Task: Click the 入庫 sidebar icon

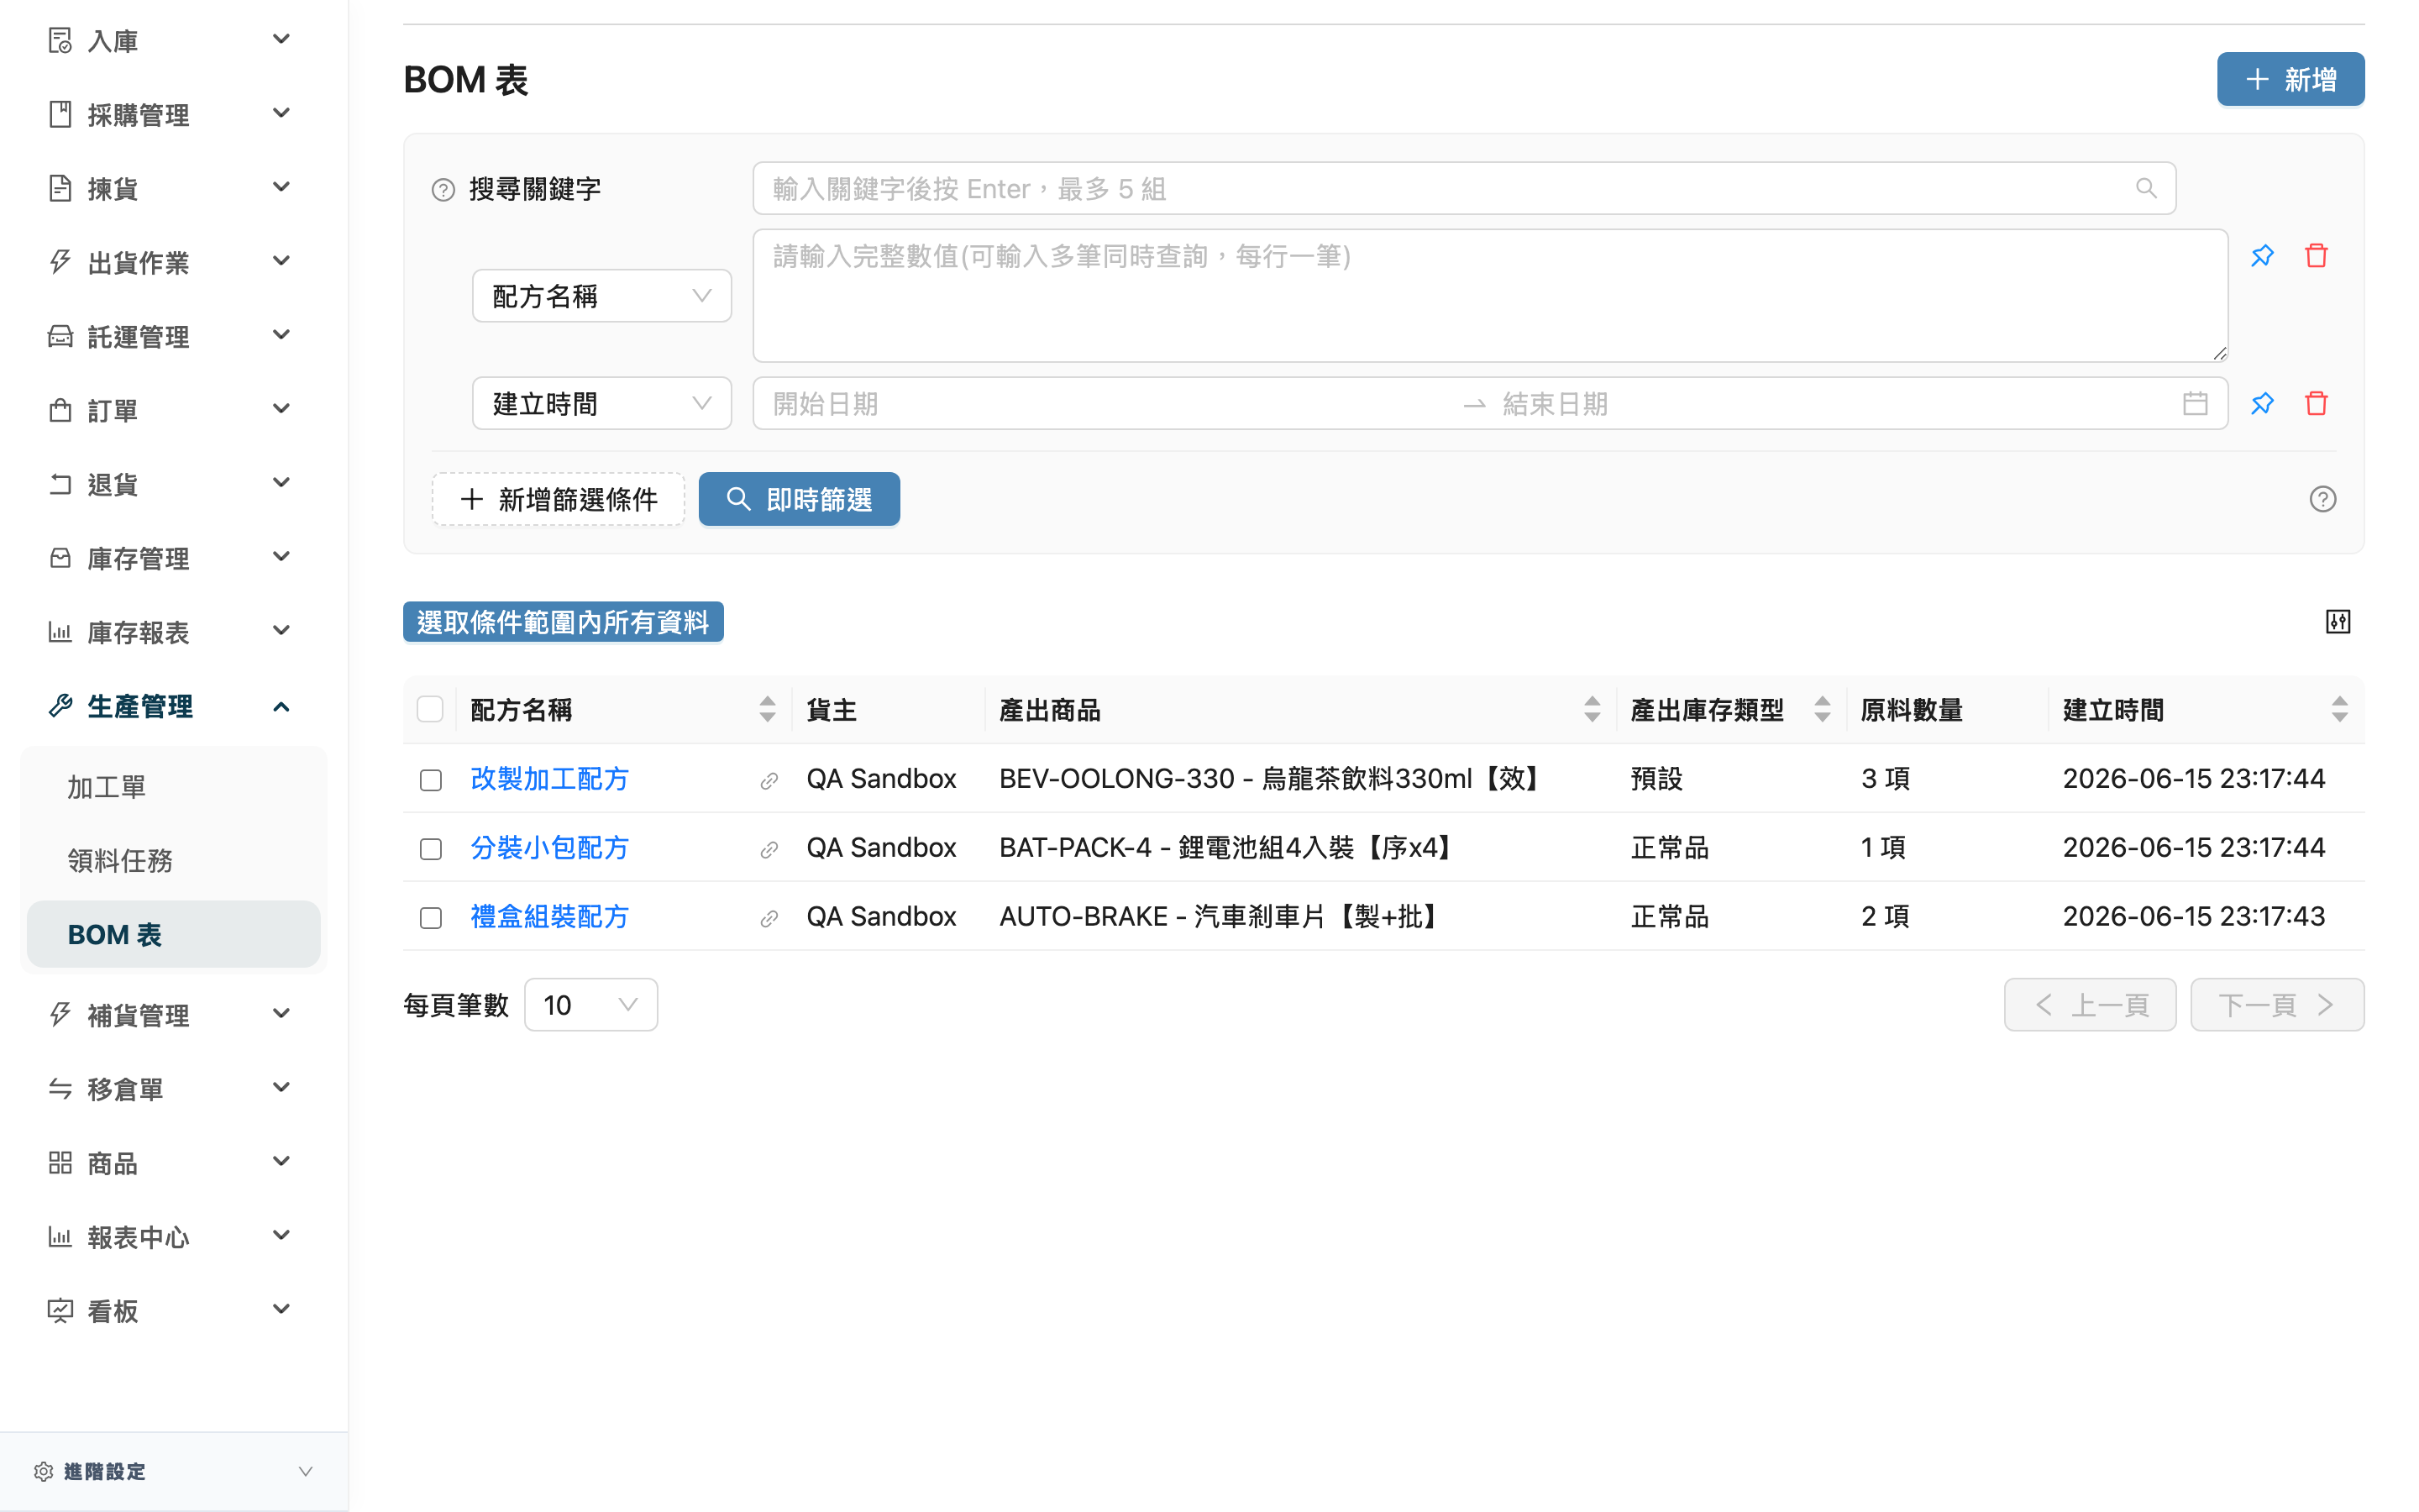Action: 60,40
